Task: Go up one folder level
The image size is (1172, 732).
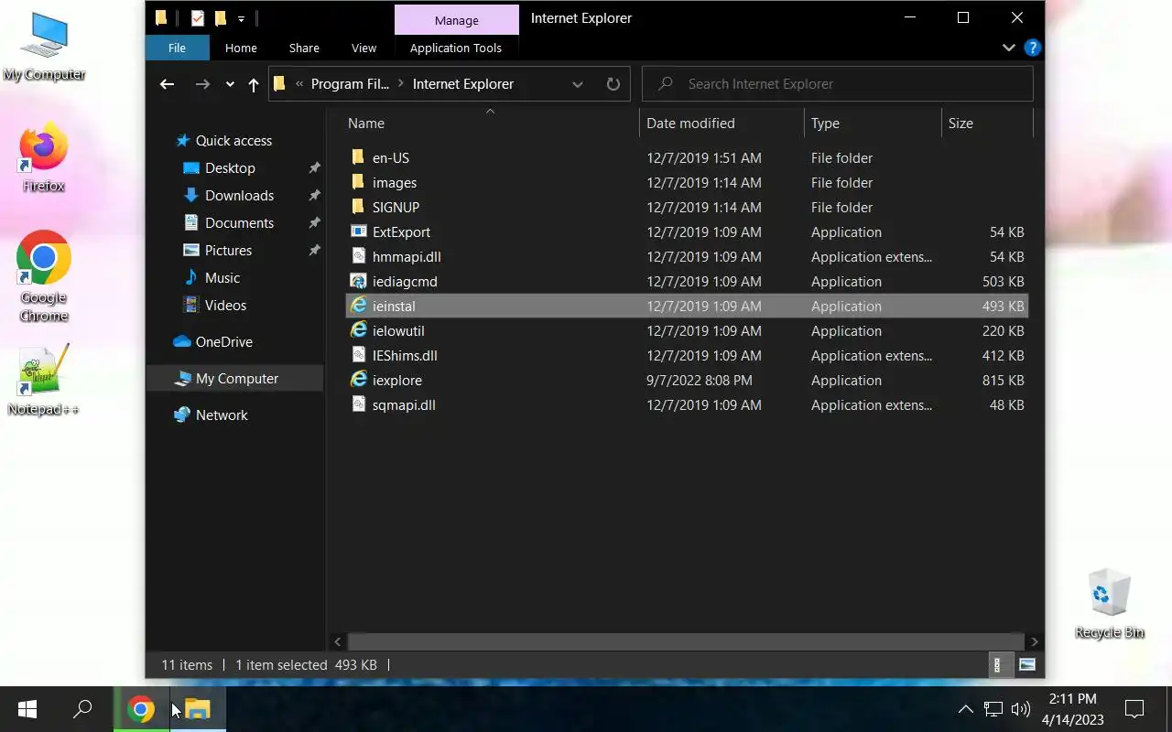Action: click(254, 84)
